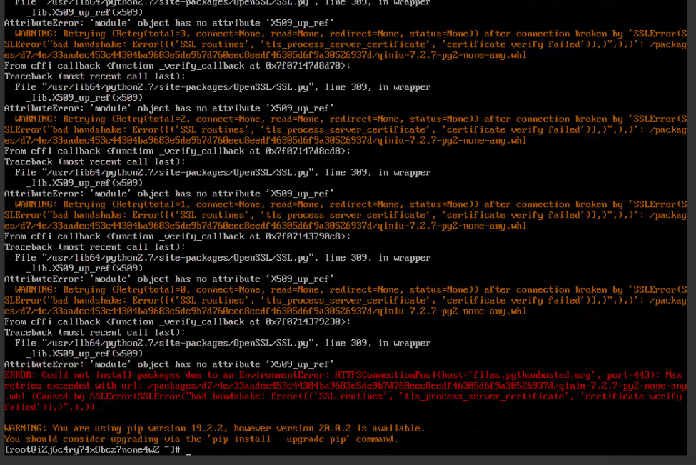Image resolution: width=696 pixels, height=465 pixels.
Task: Click 'You should consider upgrading' text
Action: click(81, 439)
